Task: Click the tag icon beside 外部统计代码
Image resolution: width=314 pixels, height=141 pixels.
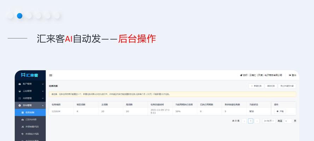Action: 23,134
